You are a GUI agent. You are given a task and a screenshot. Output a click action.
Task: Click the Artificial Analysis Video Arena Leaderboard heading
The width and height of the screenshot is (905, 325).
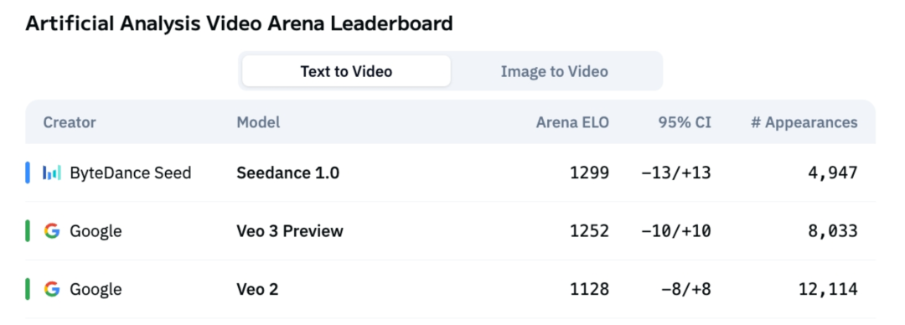(239, 24)
